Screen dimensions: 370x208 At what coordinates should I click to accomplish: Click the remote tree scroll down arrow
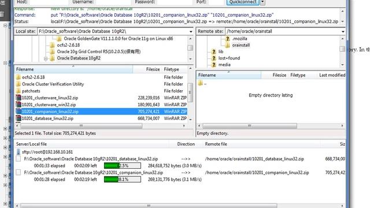click(343, 65)
